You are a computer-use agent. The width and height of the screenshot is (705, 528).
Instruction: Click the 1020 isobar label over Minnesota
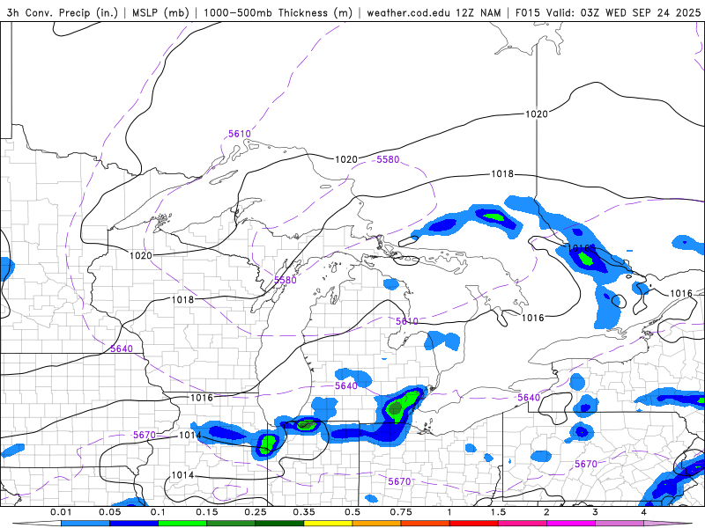141,255
